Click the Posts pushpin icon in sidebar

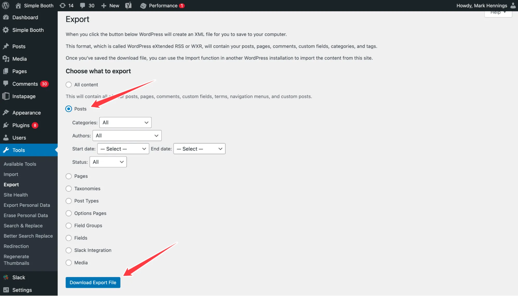tap(6, 46)
